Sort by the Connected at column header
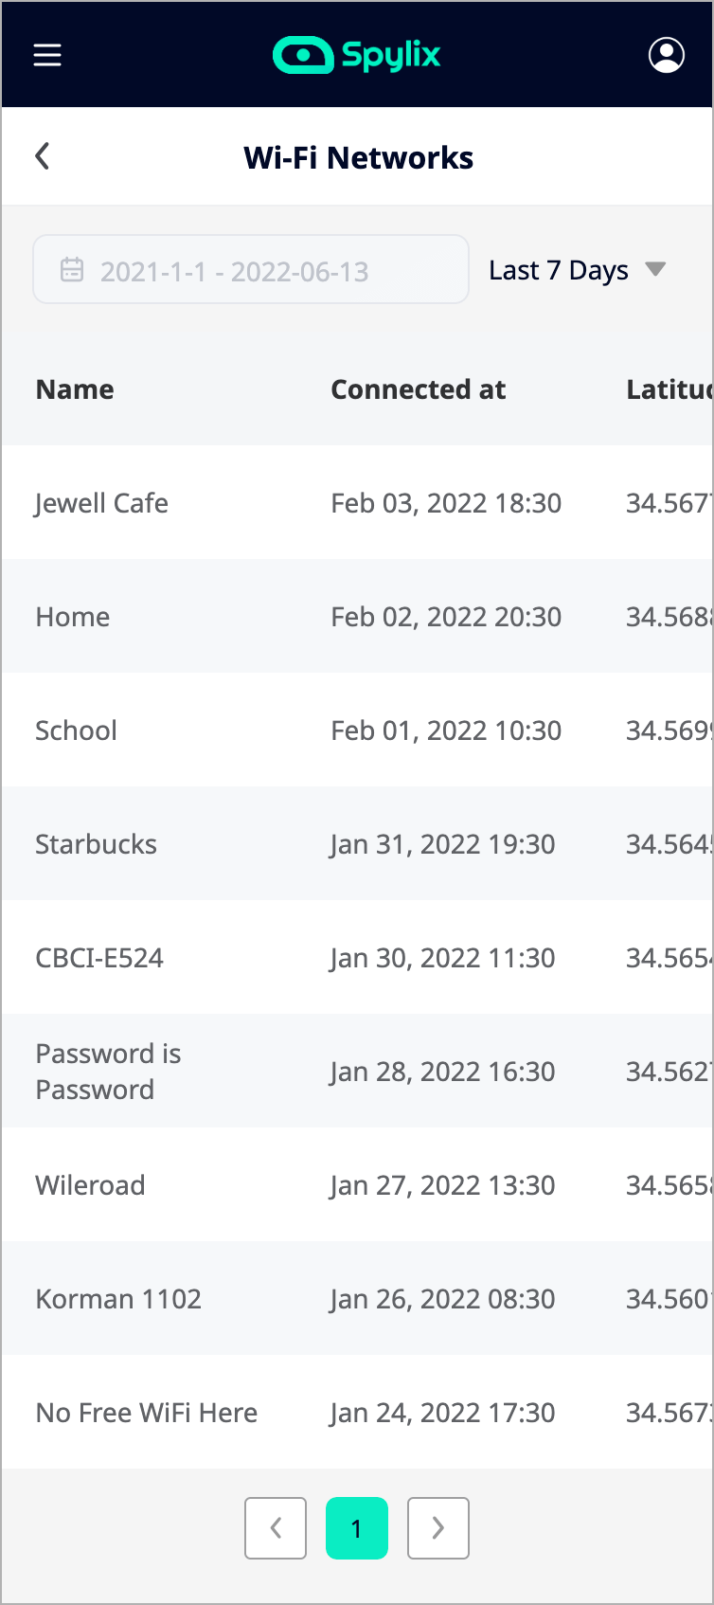 (x=419, y=388)
